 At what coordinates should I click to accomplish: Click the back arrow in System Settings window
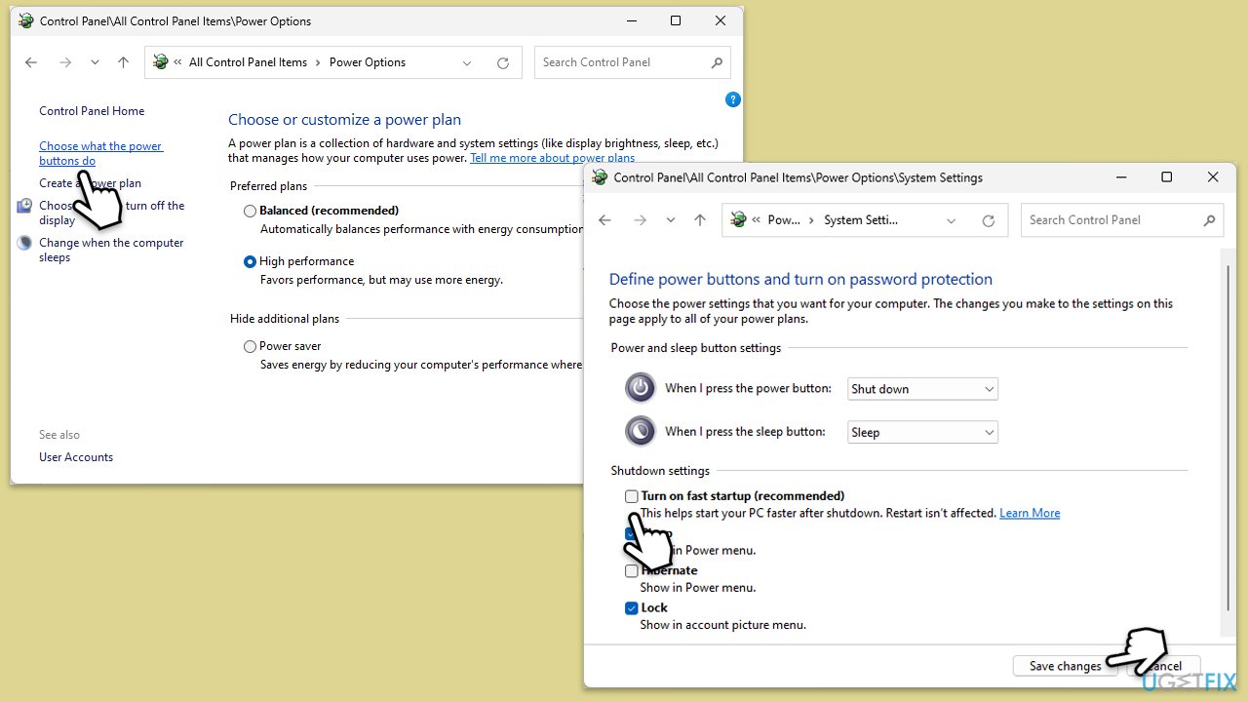click(x=604, y=220)
